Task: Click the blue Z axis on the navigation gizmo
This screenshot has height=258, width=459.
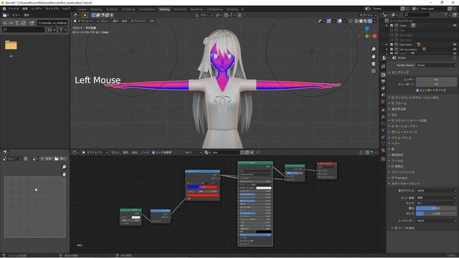Action: (x=367, y=29)
